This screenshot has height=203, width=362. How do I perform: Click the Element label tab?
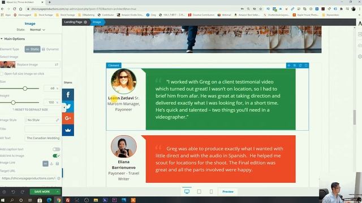[114, 65]
